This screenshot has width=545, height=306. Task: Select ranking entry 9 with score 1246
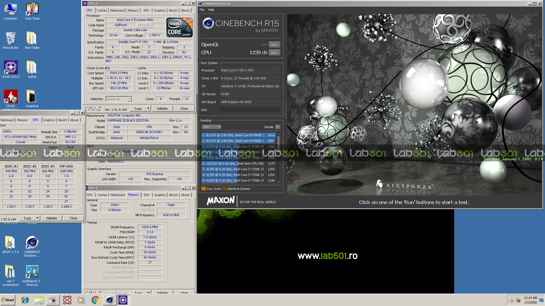coord(239,180)
